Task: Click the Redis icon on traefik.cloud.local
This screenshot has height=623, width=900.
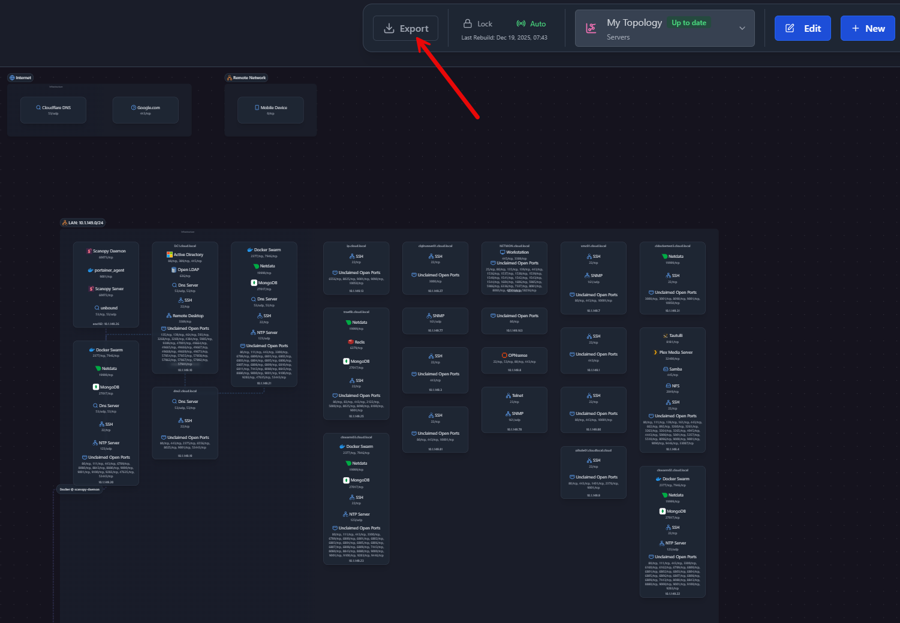Action: tap(351, 342)
